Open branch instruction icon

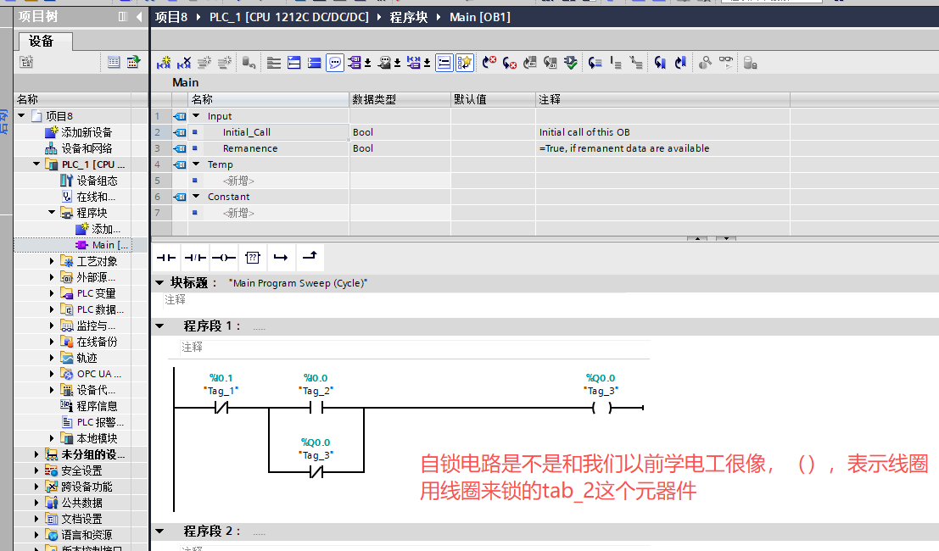(281, 257)
